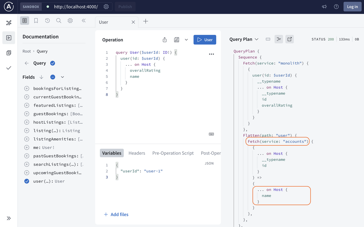This screenshot has height=227, width=364.
Task: Click the Add files link
Action: click(116, 214)
